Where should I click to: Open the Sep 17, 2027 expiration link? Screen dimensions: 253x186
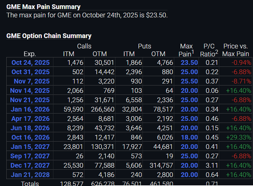coord(30,156)
